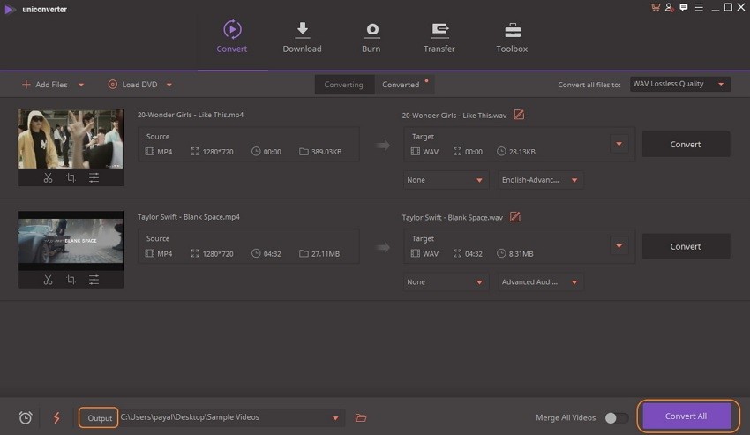Trim the Blank Space video with scissors icon
This screenshot has height=435, width=750.
48,280
